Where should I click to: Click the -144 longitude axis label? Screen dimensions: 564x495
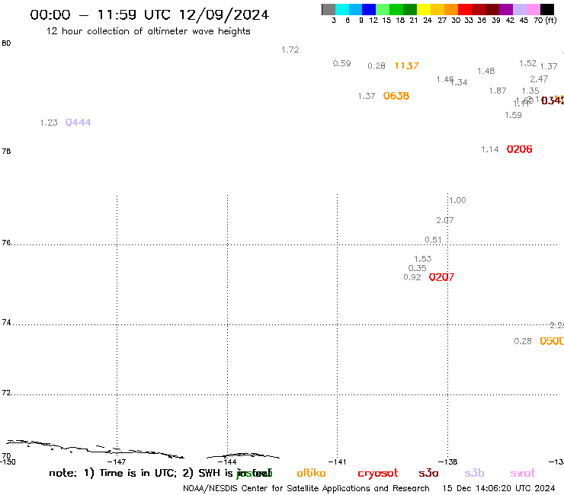(227, 462)
